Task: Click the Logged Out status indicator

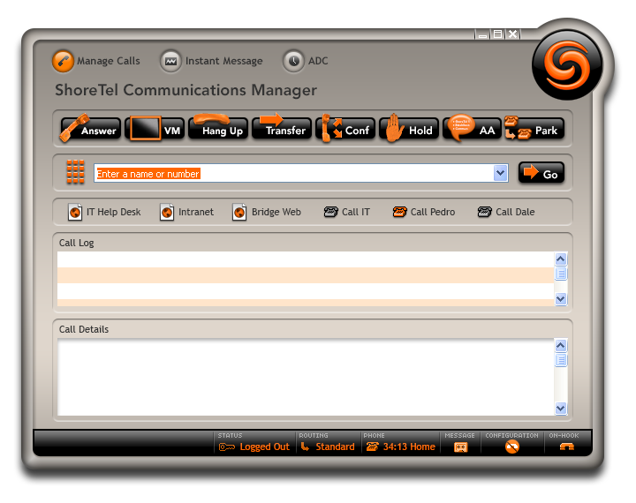Action: (x=254, y=447)
